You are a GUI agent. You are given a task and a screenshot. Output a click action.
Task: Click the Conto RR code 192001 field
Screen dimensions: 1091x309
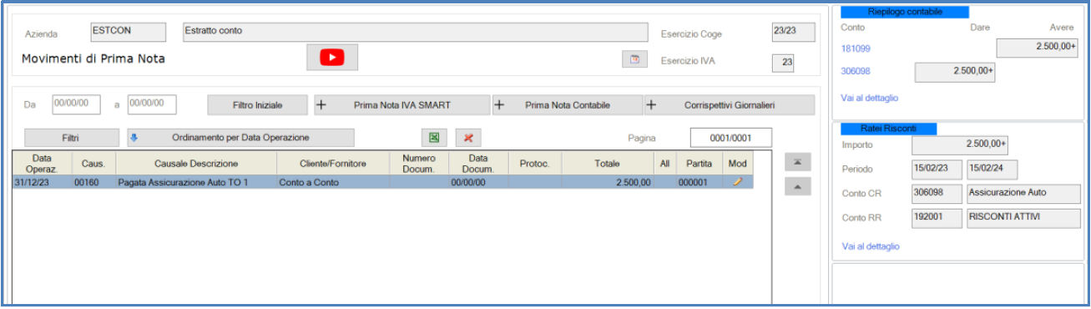(x=937, y=218)
